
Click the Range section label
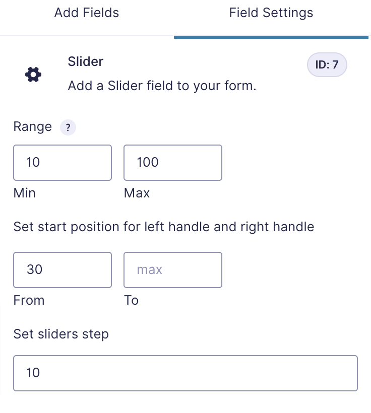[33, 127]
